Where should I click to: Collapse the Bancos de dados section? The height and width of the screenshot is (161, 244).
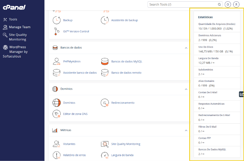click(x=186, y=48)
